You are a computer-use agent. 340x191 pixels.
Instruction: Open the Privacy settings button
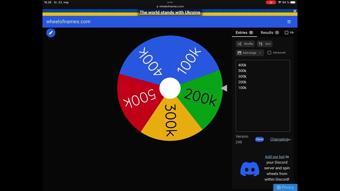coord(285,187)
